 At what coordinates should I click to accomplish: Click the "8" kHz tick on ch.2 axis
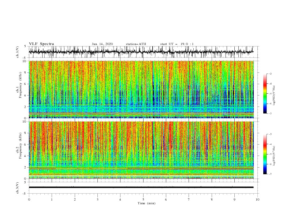pyautogui.click(x=25, y=133)
